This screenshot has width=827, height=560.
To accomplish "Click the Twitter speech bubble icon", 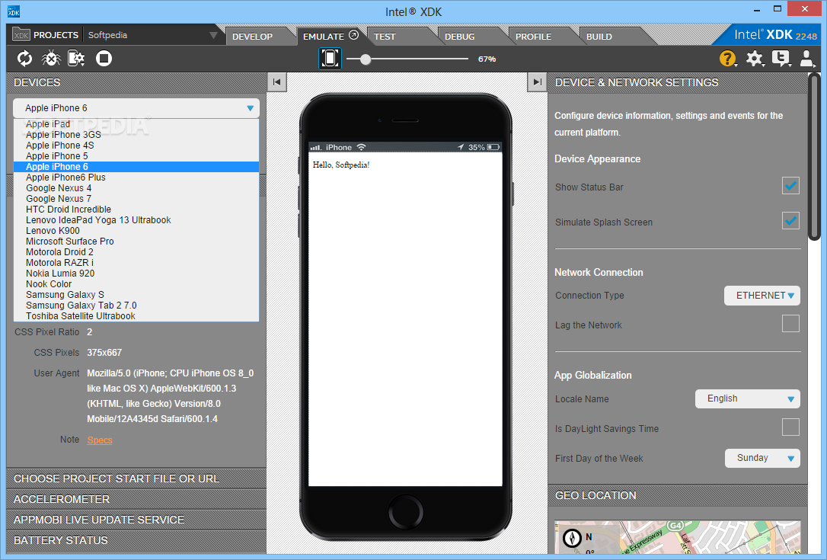I will (x=781, y=59).
